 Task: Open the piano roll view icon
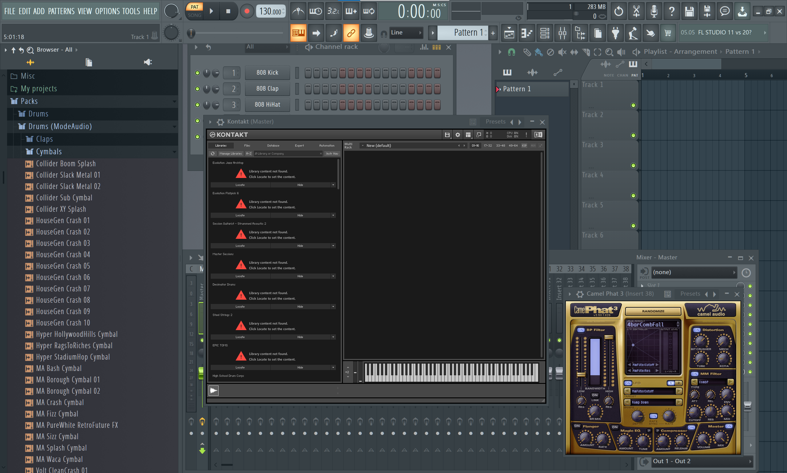pyautogui.click(x=527, y=33)
